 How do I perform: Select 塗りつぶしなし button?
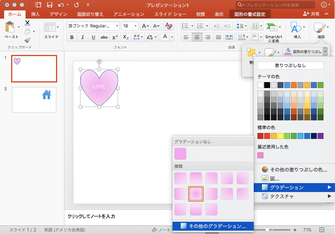(x=290, y=65)
